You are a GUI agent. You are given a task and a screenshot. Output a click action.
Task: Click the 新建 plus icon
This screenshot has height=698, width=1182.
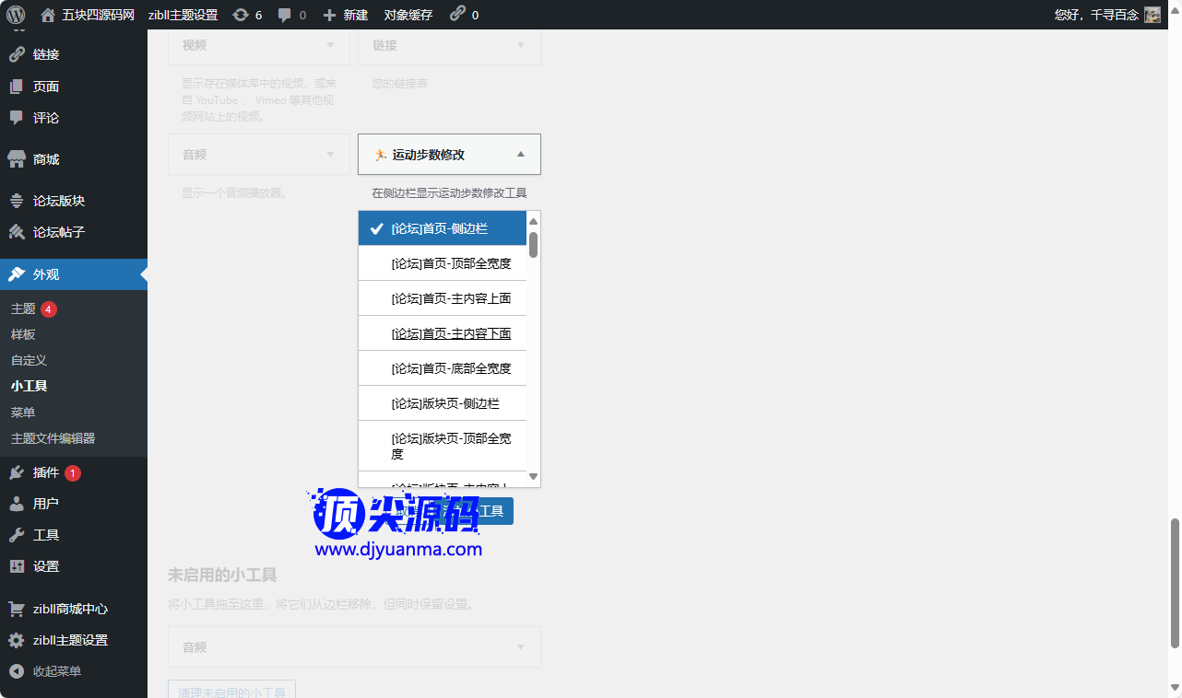tap(329, 15)
